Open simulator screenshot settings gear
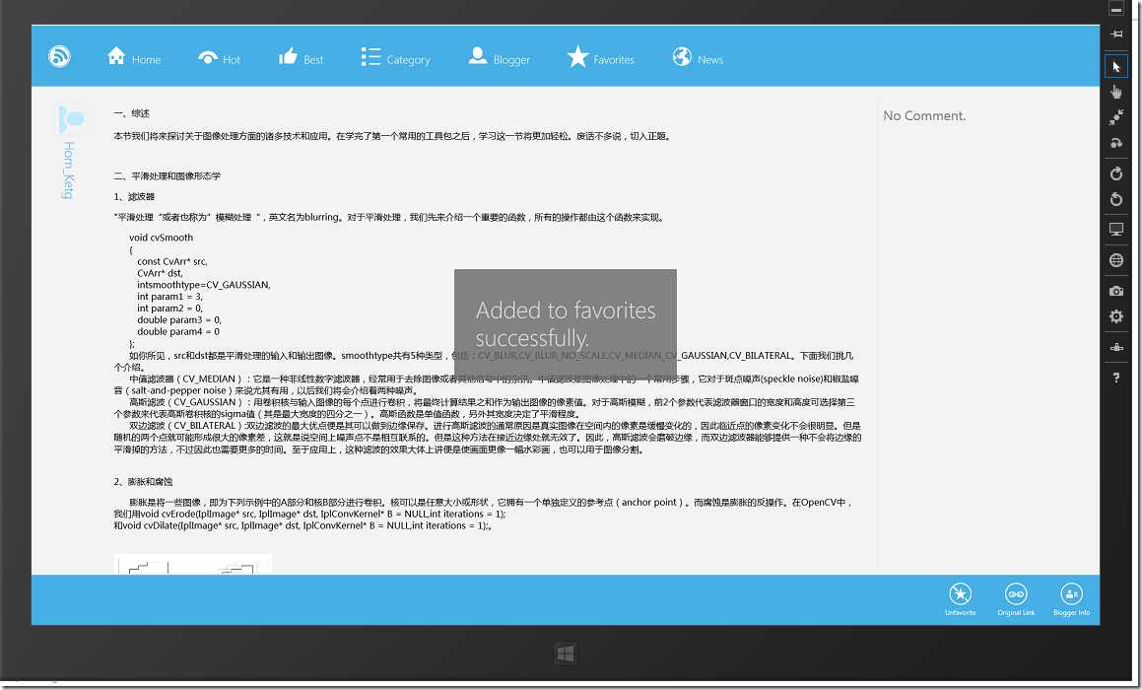Viewport: 1142px width, 690px height. coord(1115,316)
